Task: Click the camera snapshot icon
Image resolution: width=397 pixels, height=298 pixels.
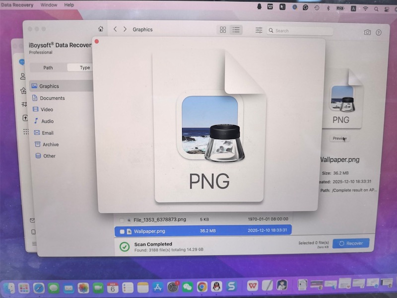Action: [x=367, y=32]
